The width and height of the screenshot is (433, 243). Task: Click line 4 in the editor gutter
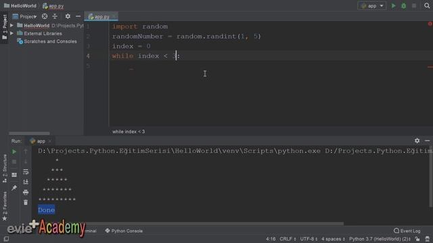[x=88, y=56]
